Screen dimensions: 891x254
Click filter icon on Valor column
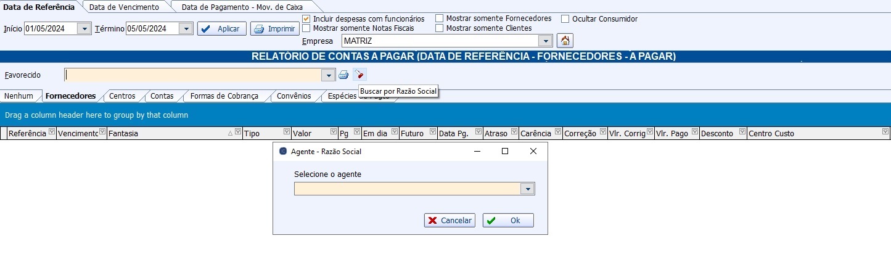pos(333,132)
